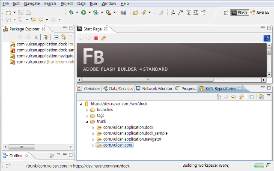Screen dimensions: 274x171
Task: Click Last Edit Location icon
Action: pyautogui.click(x=33, y=20)
